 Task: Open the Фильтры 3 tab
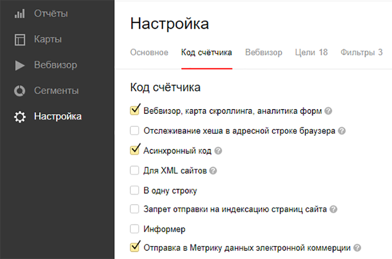(362, 52)
